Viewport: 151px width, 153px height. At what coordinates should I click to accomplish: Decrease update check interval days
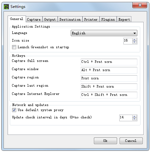[135, 119]
